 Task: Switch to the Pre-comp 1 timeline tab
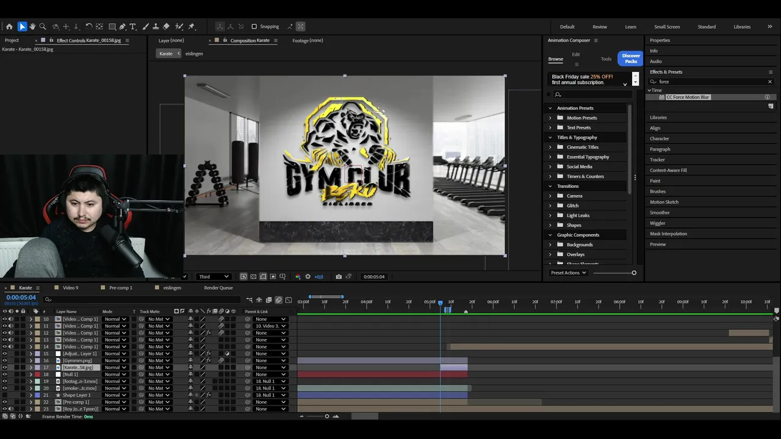point(121,288)
